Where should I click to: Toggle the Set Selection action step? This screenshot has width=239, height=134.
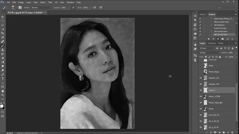coord(200,25)
